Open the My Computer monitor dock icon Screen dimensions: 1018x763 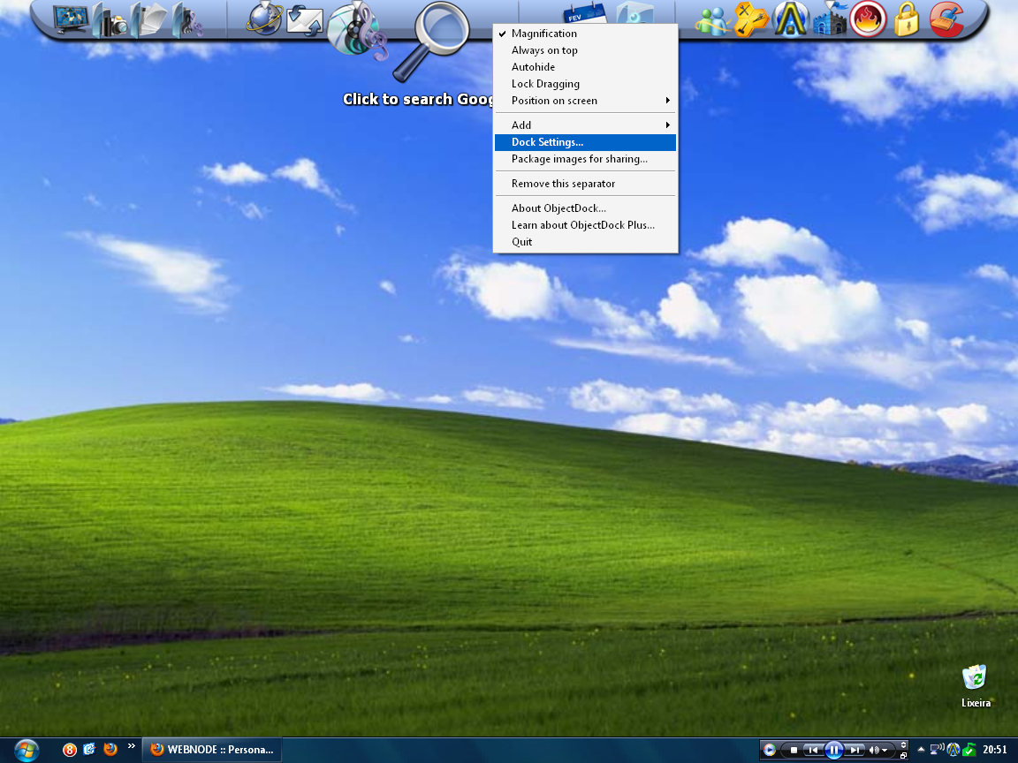point(71,19)
